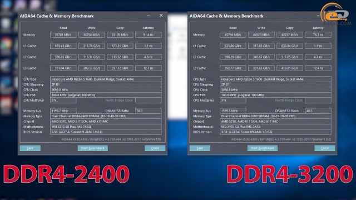The width and height of the screenshot is (356, 200).
Task: Click DRAM:FSB Ratio value 36:3
Action: [x=149, y=111]
